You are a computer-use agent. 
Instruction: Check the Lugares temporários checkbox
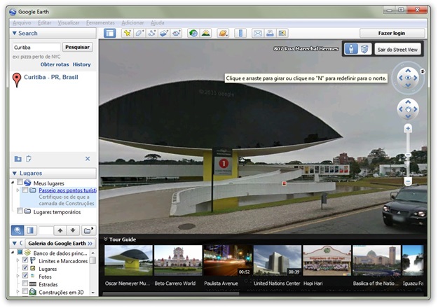point(20,211)
